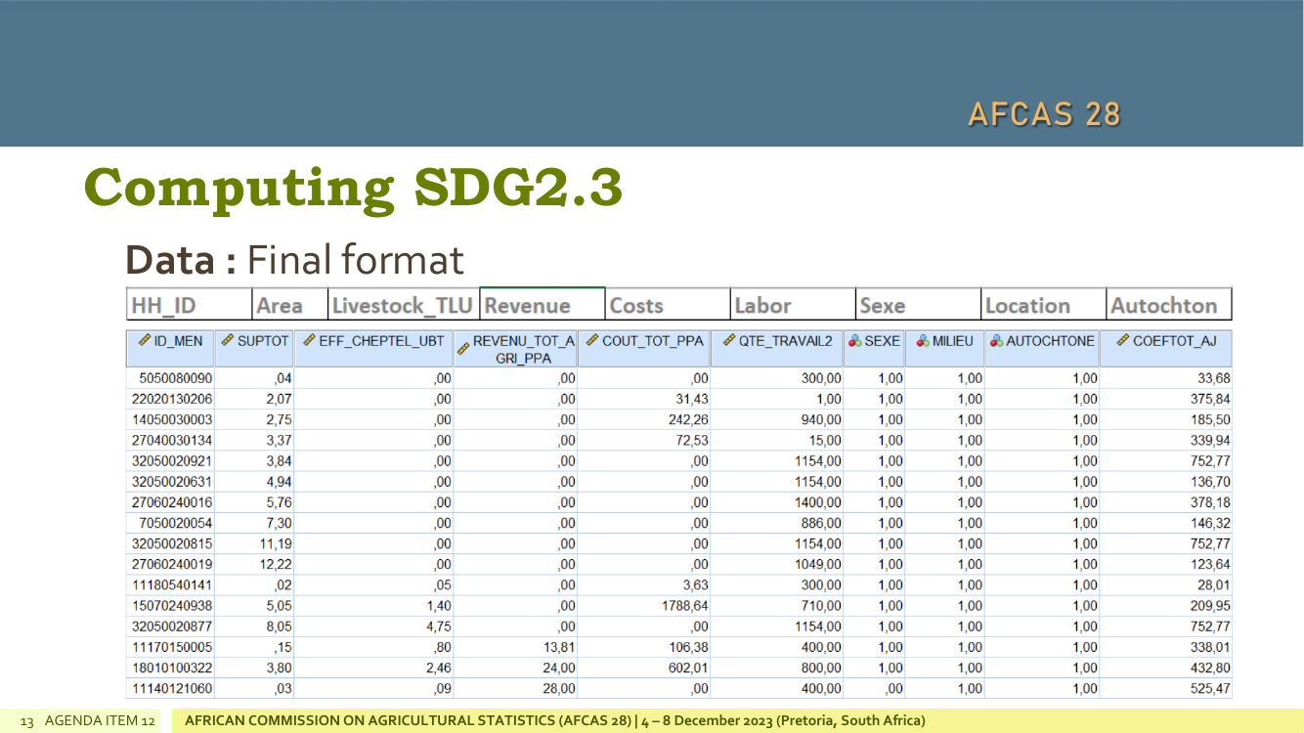Screen dimensions: 1304x733
Task: Select the Sexe header cell
Action: (x=918, y=304)
